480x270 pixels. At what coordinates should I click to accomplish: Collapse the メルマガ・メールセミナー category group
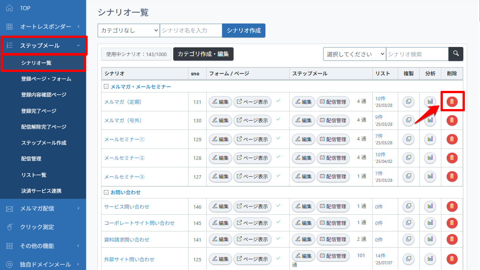[x=106, y=87]
